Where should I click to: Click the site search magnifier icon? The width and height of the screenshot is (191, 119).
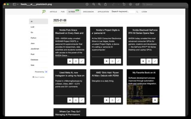(x=137, y=12)
